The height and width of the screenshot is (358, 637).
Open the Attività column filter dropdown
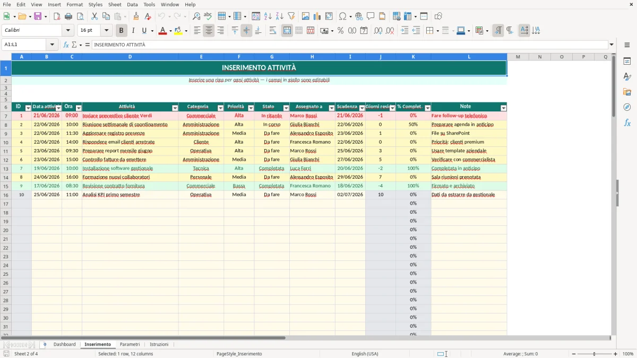(175, 108)
